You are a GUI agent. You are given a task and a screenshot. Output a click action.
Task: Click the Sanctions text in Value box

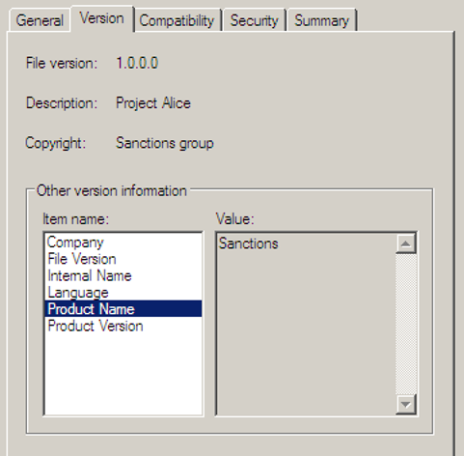coord(249,243)
